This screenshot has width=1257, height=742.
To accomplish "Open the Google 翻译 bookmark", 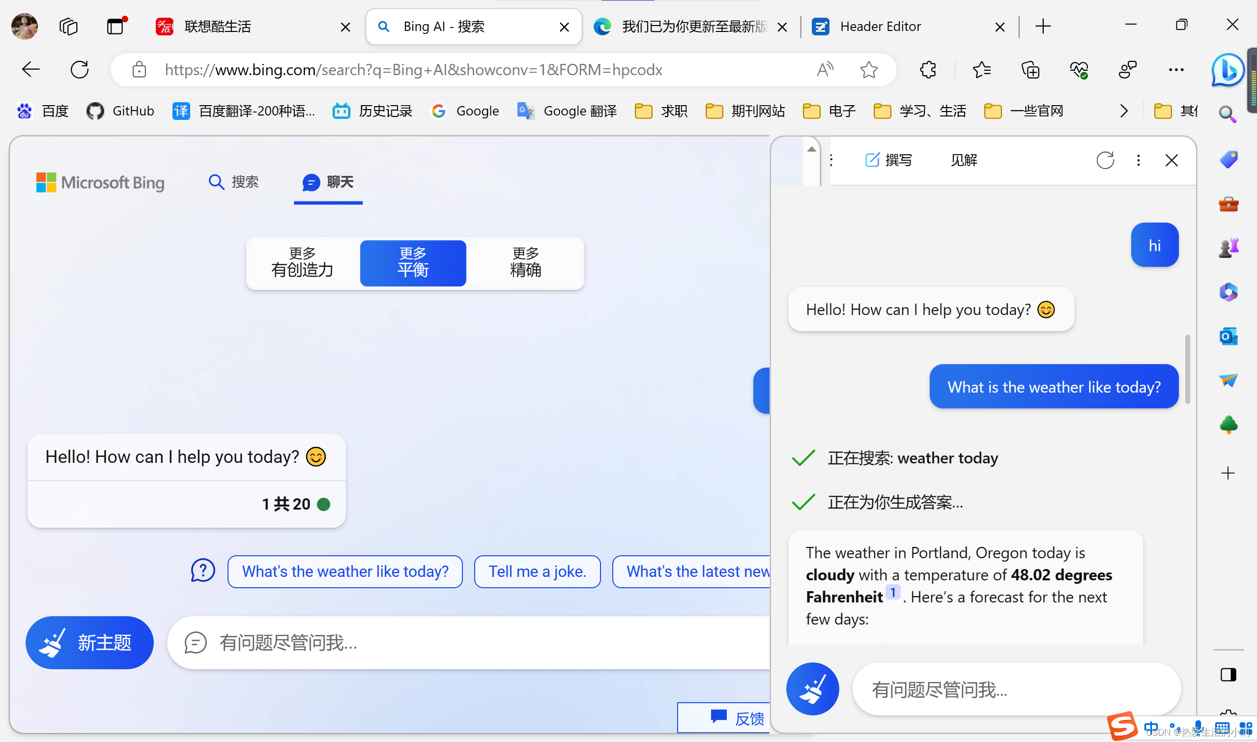I will coord(567,111).
